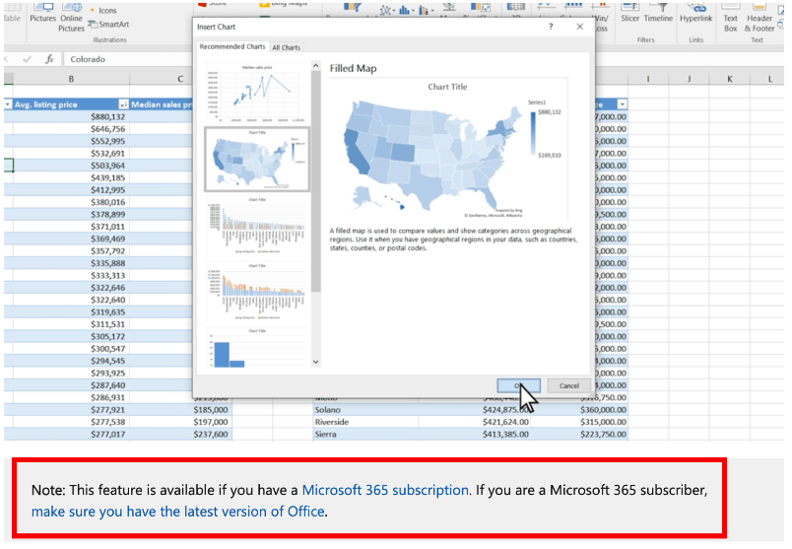The image size is (792, 549).
Task: Click Header & Footer ribbon icon
Action: 759,18
